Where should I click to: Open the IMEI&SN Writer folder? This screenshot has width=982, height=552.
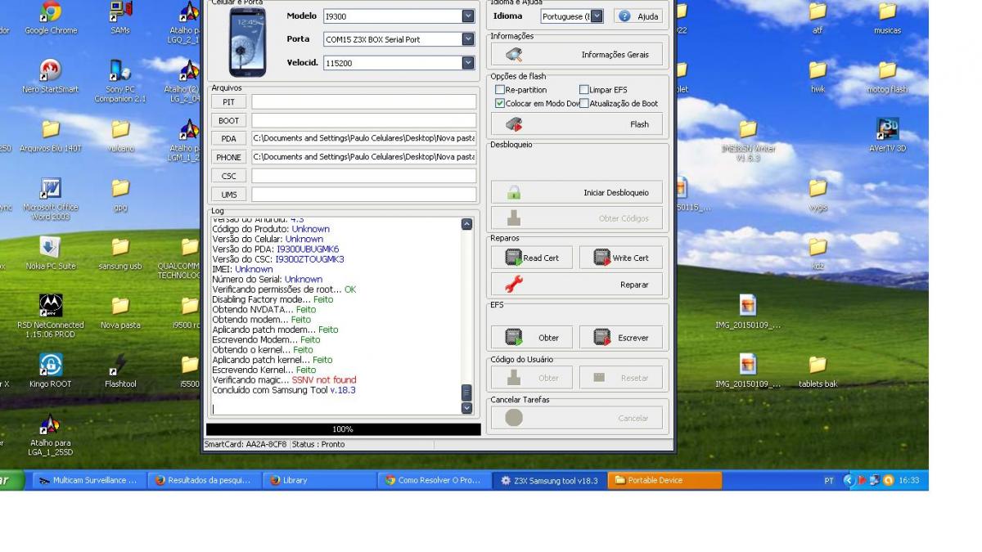(x=748, y=141)
